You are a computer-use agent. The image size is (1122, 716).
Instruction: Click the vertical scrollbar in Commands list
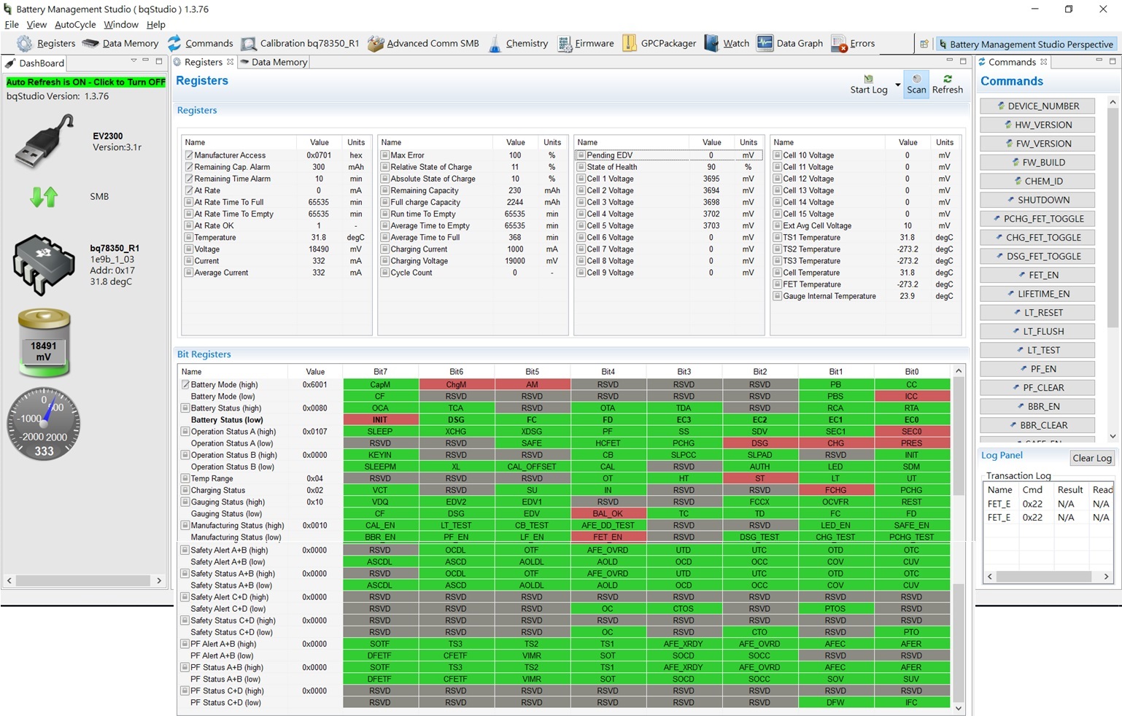[1113, 219]
